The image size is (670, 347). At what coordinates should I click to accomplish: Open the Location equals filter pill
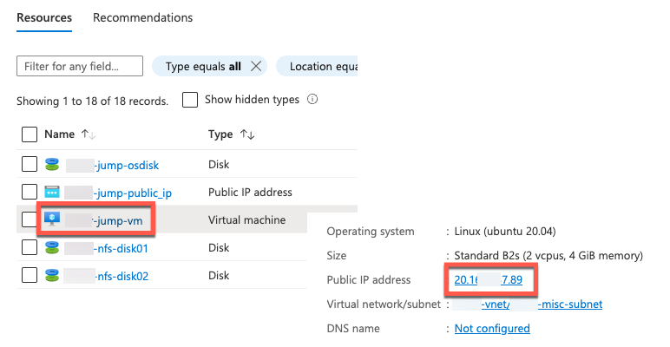pos(323,67)
